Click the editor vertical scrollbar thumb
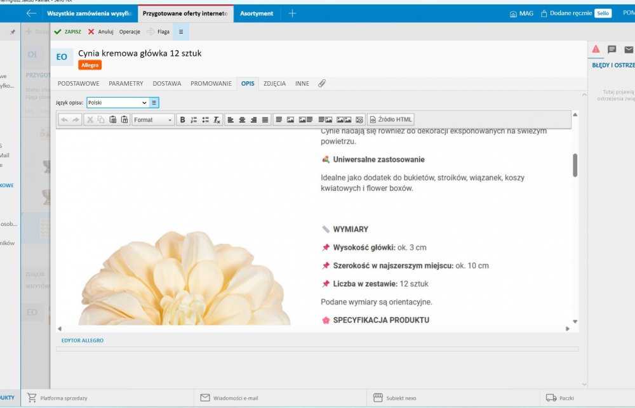The height and width of the screenshot is (408, 635). [x=575, y=165]
